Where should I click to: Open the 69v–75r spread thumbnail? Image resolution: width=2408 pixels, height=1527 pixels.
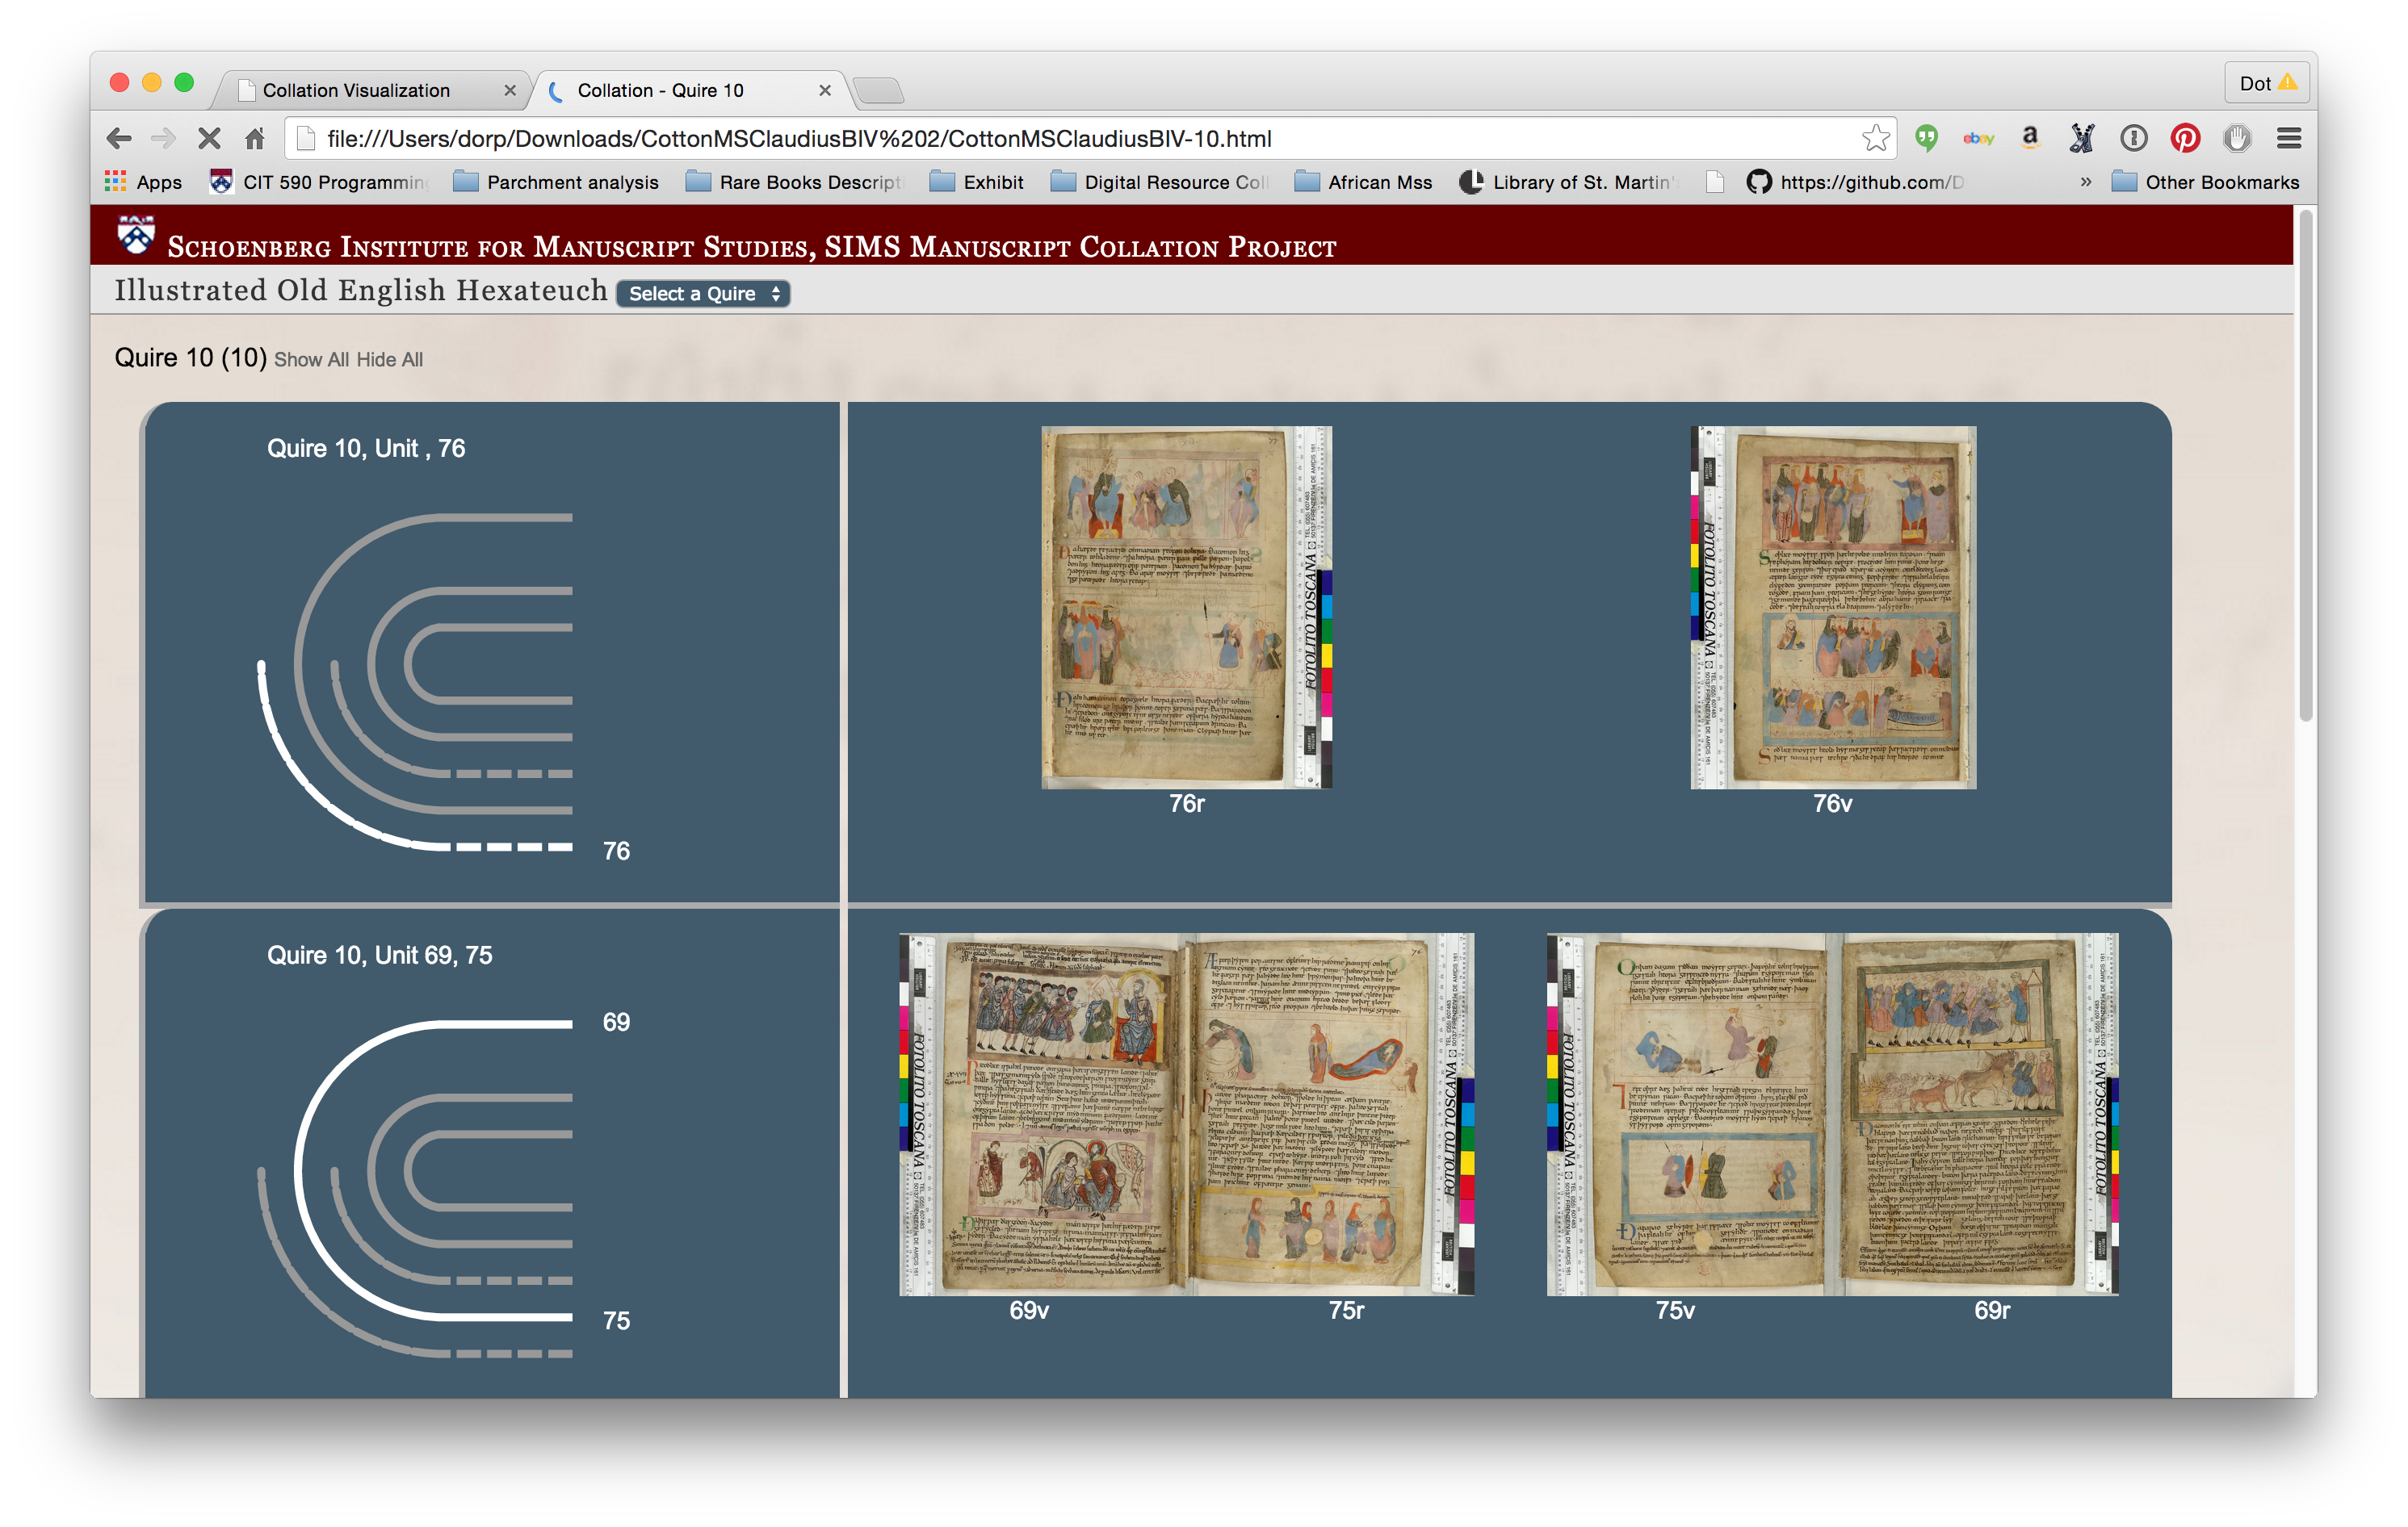tap(1187, 1115)
